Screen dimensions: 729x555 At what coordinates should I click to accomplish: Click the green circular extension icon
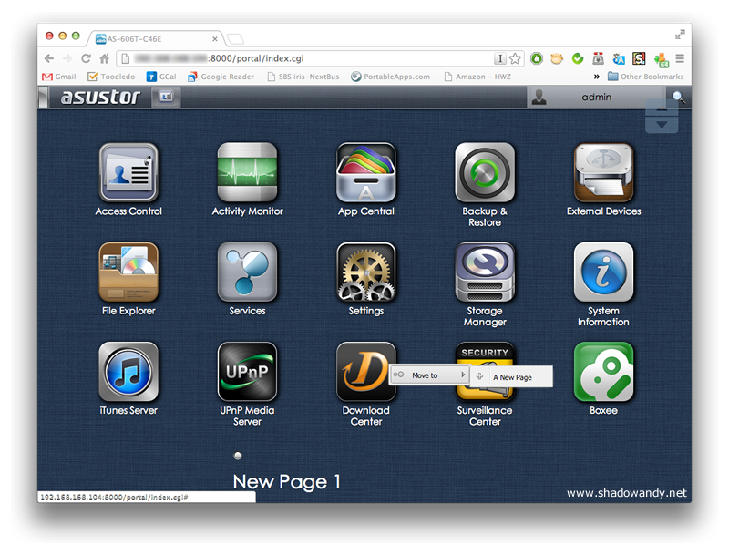point(537,58)
